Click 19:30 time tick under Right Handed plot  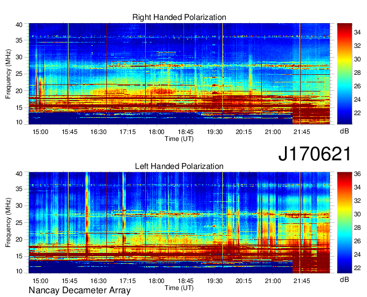215,132
